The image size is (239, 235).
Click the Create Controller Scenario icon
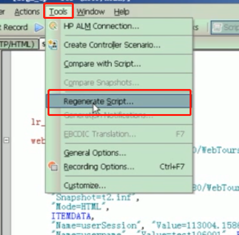53,44
